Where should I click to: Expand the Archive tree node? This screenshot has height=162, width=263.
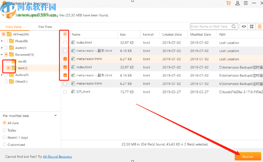point(2,75)
